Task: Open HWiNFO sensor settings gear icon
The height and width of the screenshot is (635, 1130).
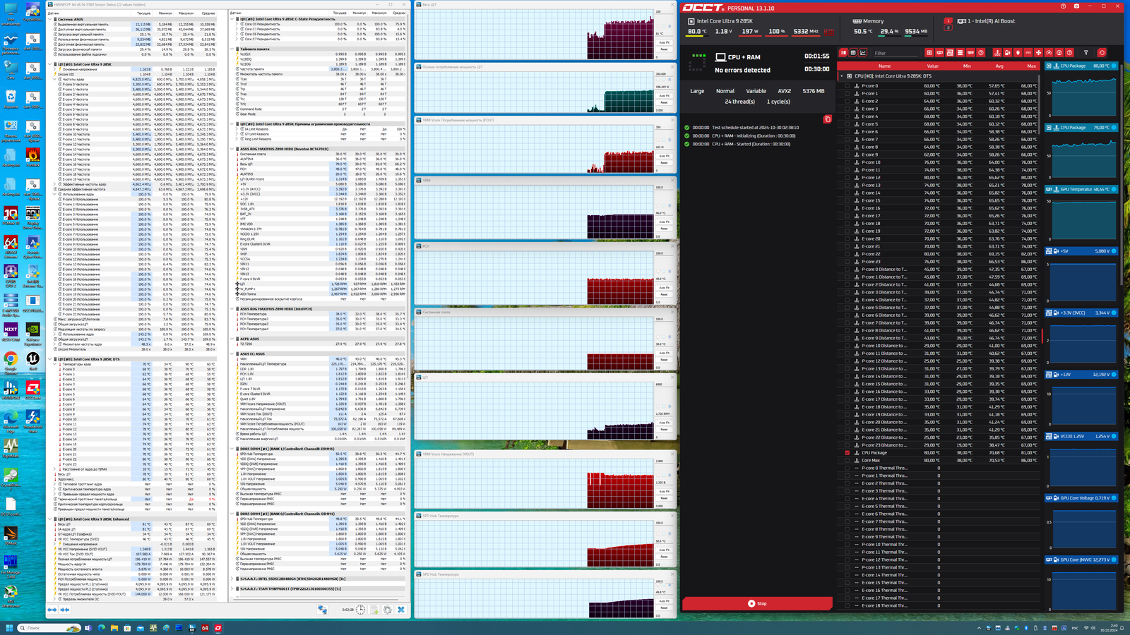Action: (387, 610)
